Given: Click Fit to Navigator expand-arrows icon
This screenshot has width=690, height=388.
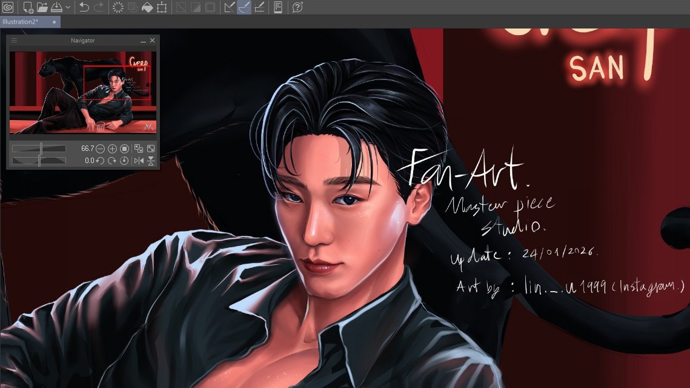Looking at the screenshot, I should click(151, 149).
